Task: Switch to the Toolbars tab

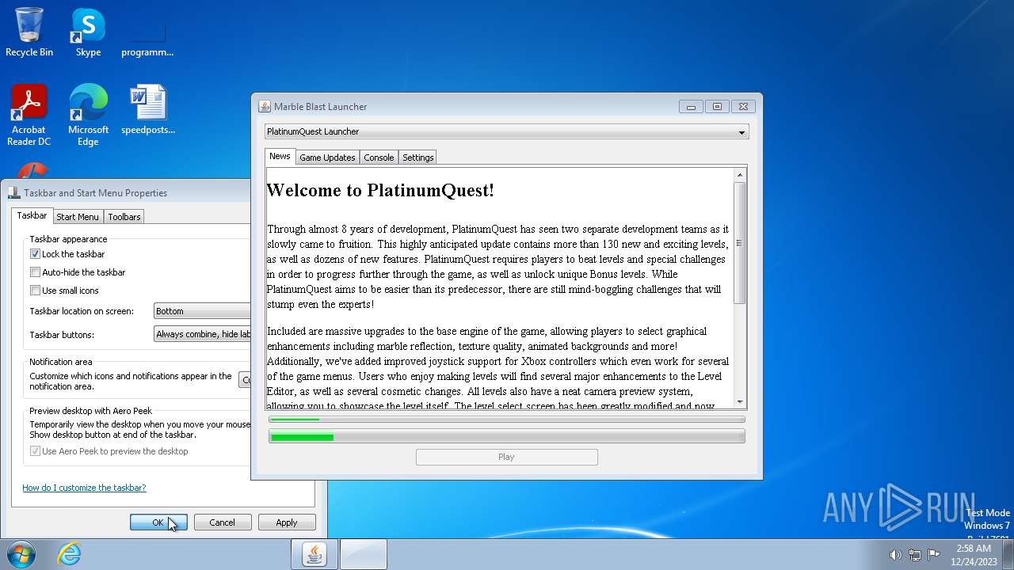Action: pos(124,217)
